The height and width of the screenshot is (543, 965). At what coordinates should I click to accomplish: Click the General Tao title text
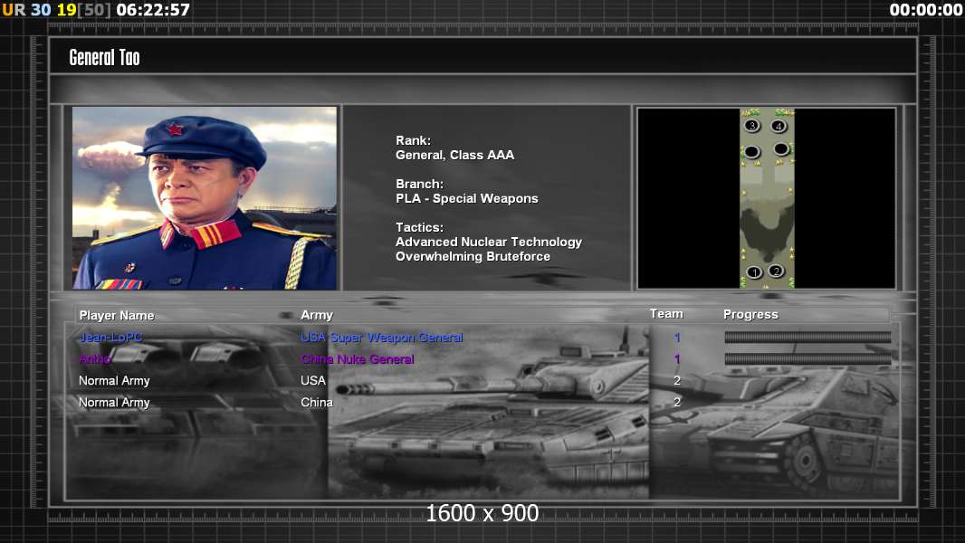[105, 58]
